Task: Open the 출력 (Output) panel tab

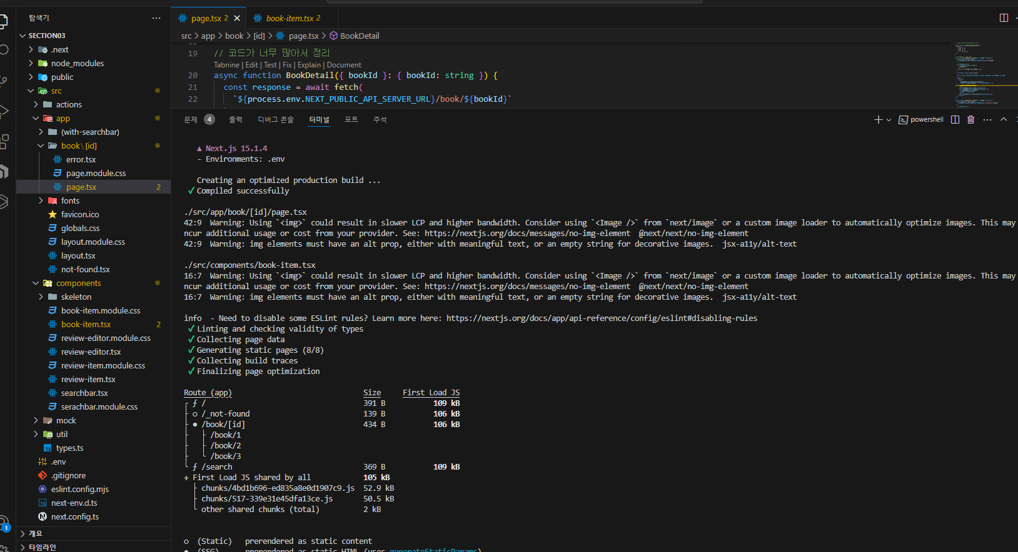Action: coord(236,119)
